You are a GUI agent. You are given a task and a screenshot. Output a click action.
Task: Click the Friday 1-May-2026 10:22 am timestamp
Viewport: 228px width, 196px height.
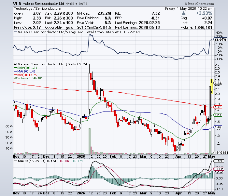[x=189, y=8]
